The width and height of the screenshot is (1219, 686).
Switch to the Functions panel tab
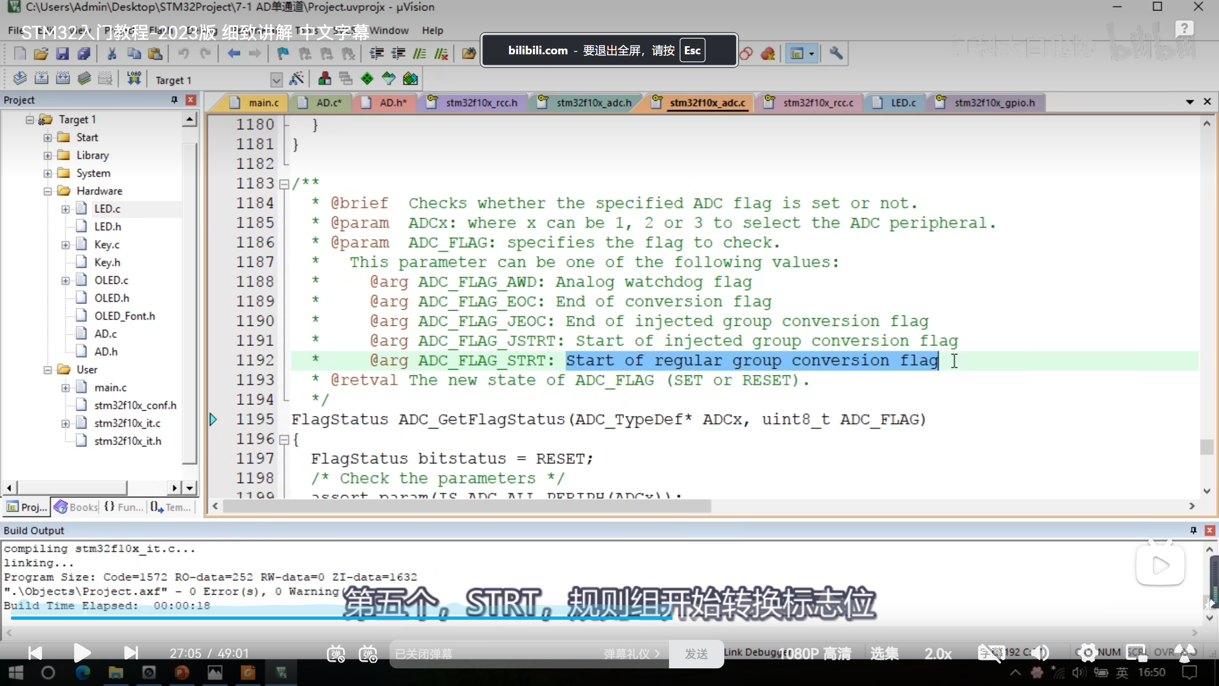[124, 507]
